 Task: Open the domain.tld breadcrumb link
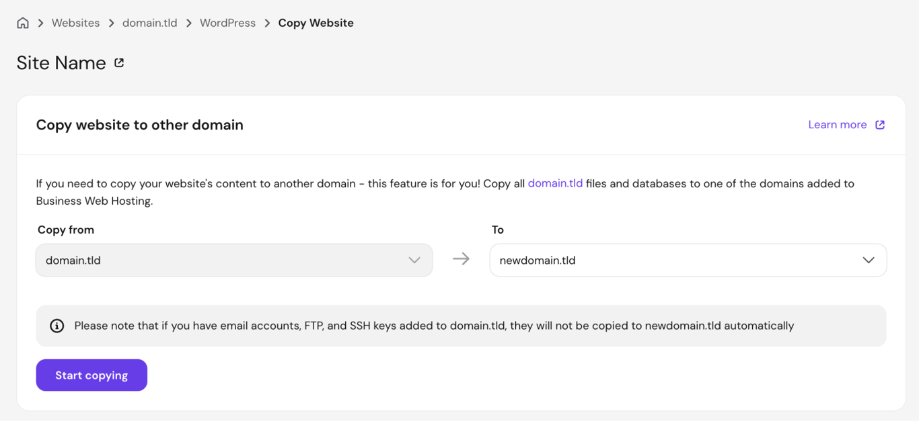click(x=149, y=23)
